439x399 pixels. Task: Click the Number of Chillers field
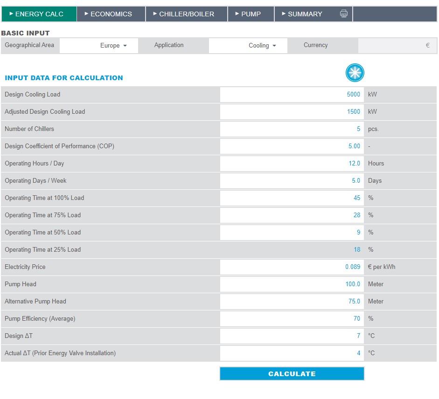(x=292, y=129)
